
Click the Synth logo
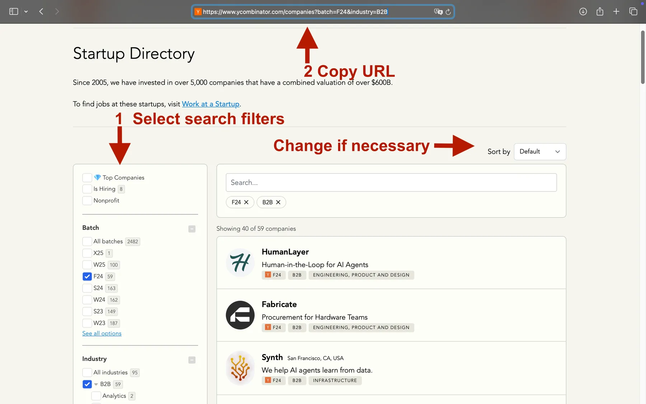(240, 368)
